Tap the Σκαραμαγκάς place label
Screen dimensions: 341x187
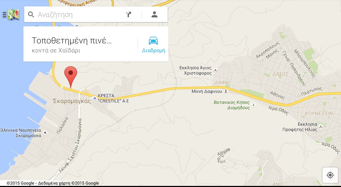pos(72,101)
